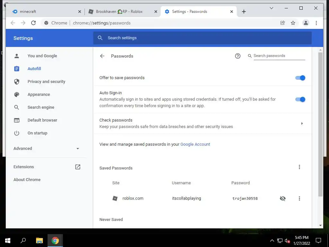Close the minecraft tab
Viewport: 329px width, 247px height.
pos(80,12)
